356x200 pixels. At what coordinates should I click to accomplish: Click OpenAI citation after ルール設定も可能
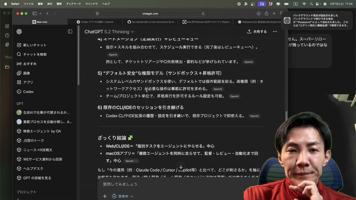coord(234,96)
